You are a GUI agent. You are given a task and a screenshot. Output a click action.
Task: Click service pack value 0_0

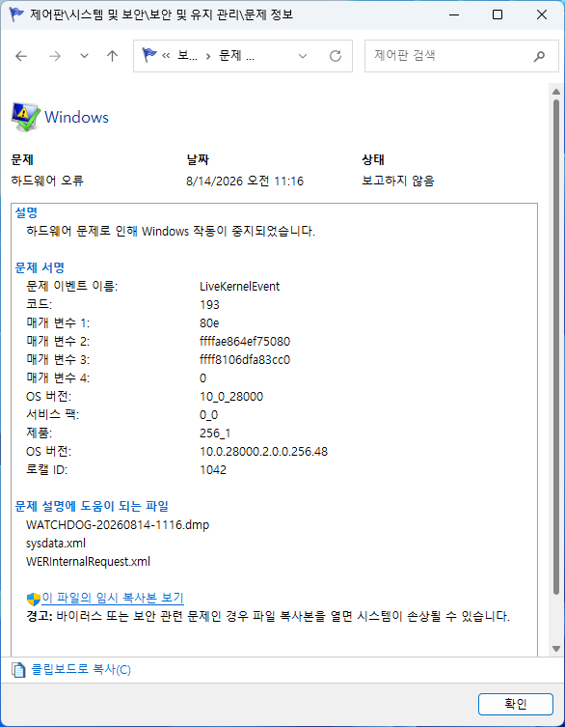pyautogui.click(x=209, y=415)
